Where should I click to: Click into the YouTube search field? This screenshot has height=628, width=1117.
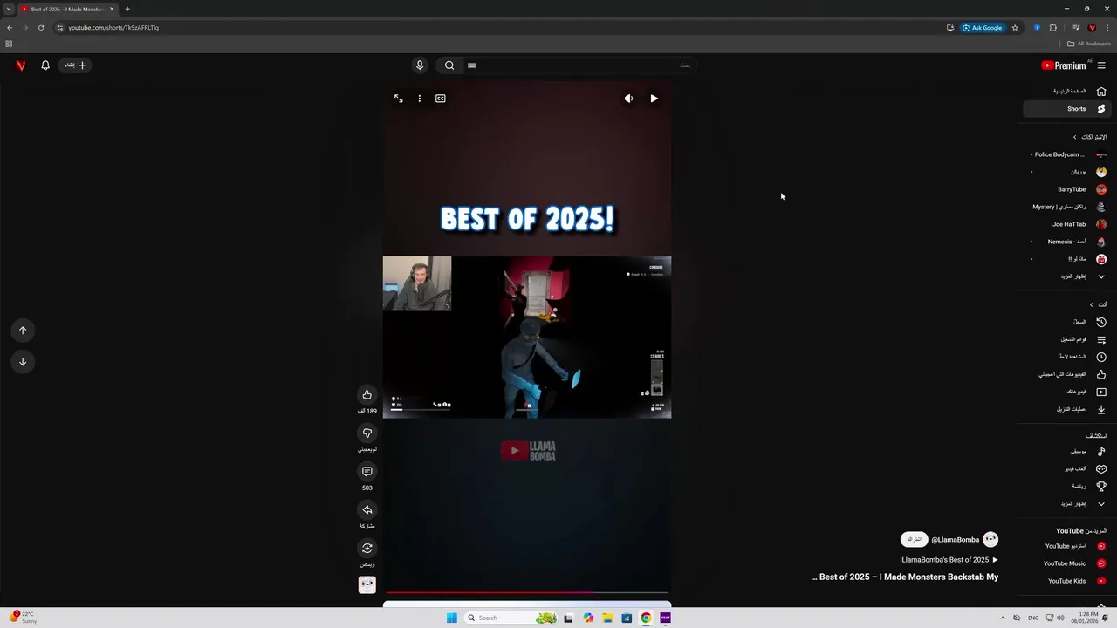(579, 65)
